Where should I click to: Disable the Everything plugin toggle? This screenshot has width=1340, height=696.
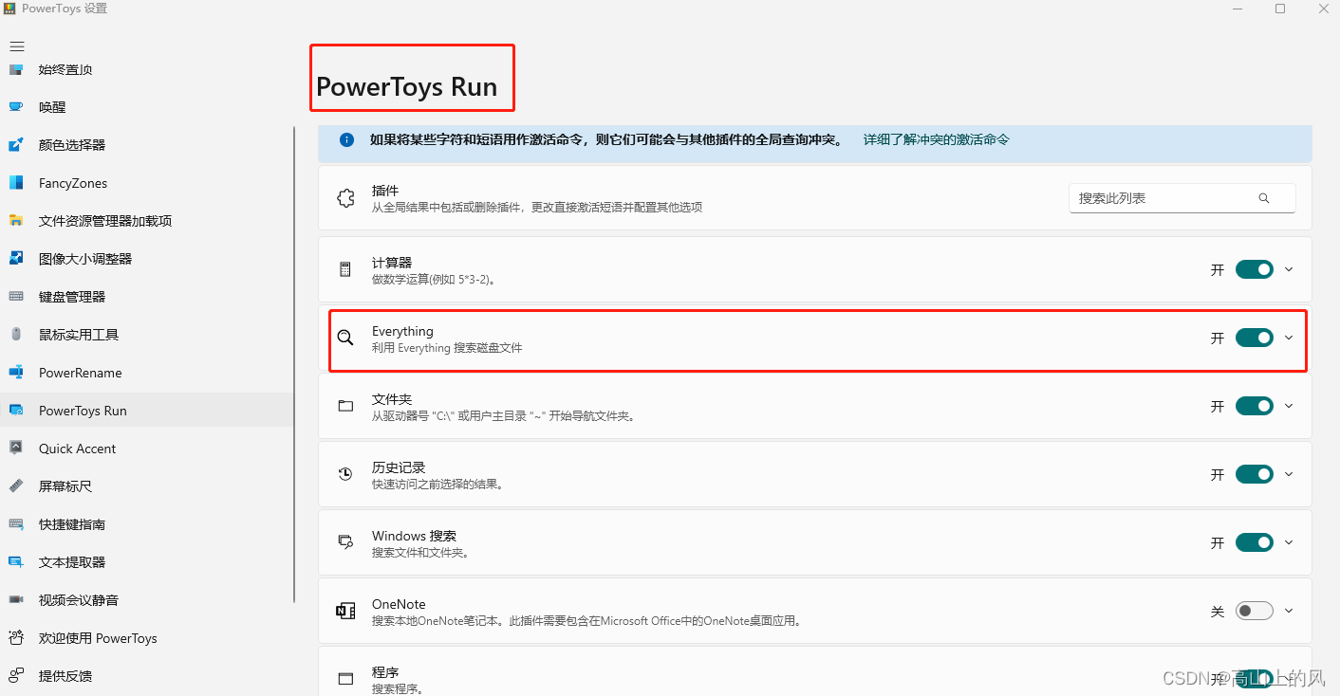1254,338
